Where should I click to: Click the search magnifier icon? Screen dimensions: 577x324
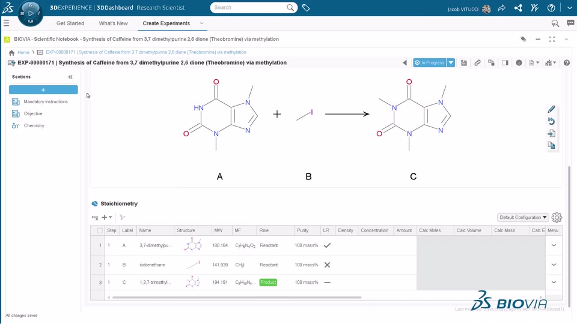click(290, 8)
